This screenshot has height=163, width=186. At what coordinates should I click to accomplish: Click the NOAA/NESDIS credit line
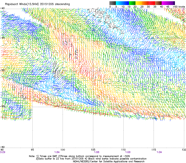click(109, 161)
